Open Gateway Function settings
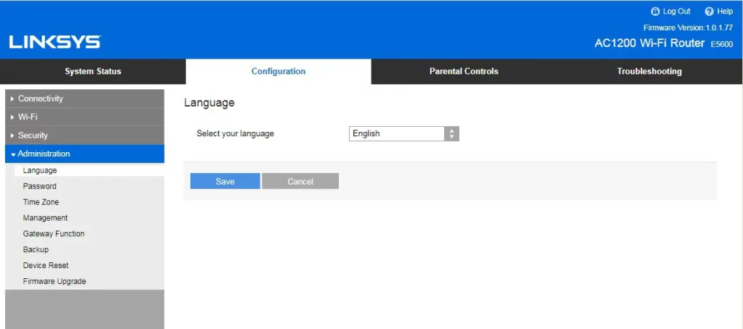This screenshot has height=329, width=743. coord(54,234)
